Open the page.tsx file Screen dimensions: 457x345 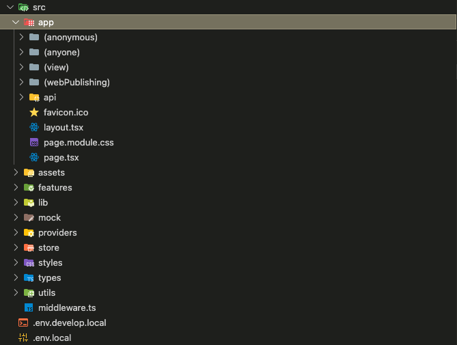click(61, 157)
